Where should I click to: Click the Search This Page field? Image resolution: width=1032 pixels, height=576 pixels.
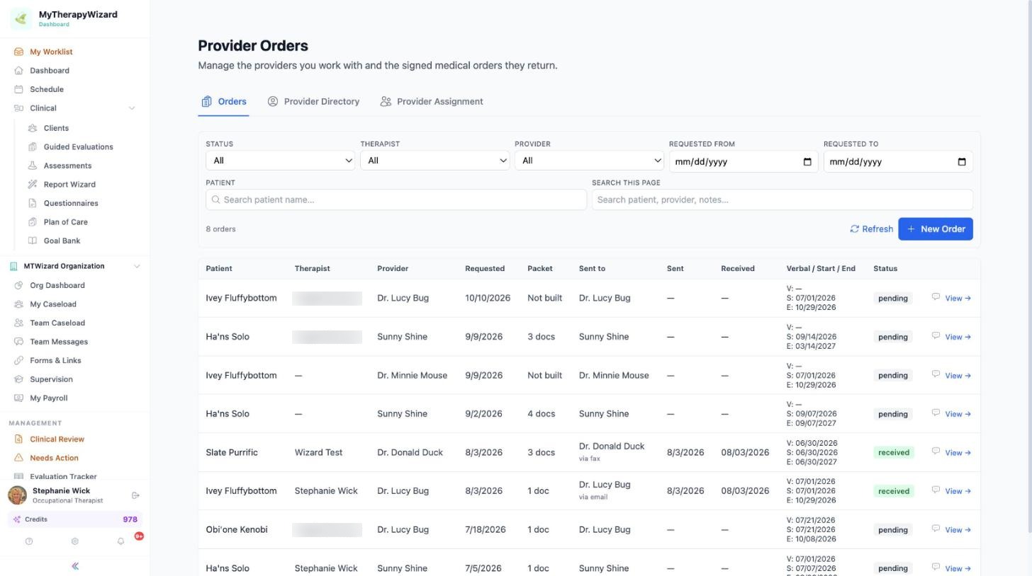pyautogui.click(x=782, y=200)
